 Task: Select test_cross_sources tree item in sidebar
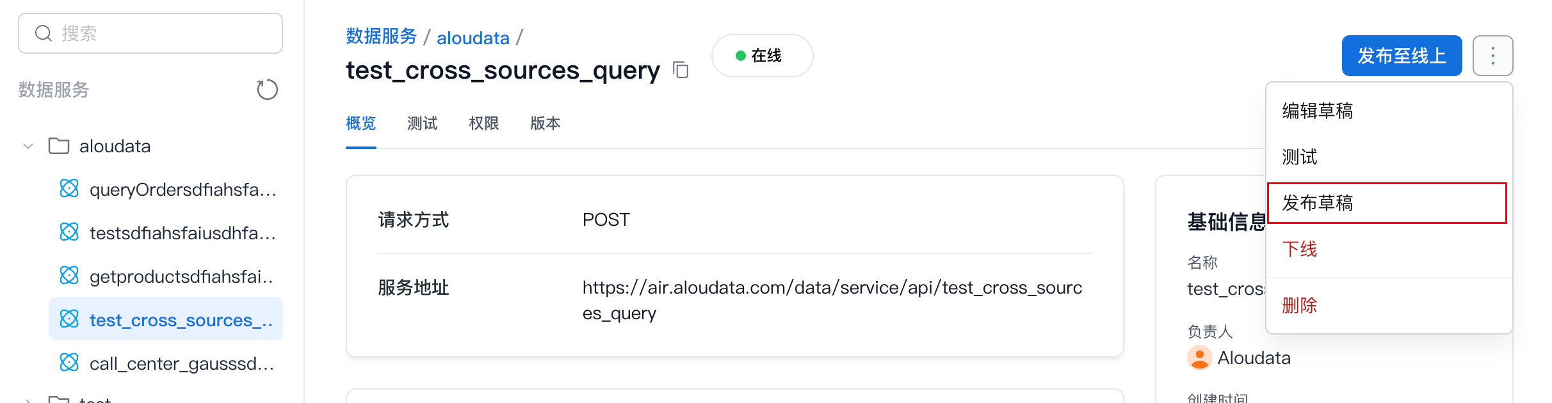(181, 319)
